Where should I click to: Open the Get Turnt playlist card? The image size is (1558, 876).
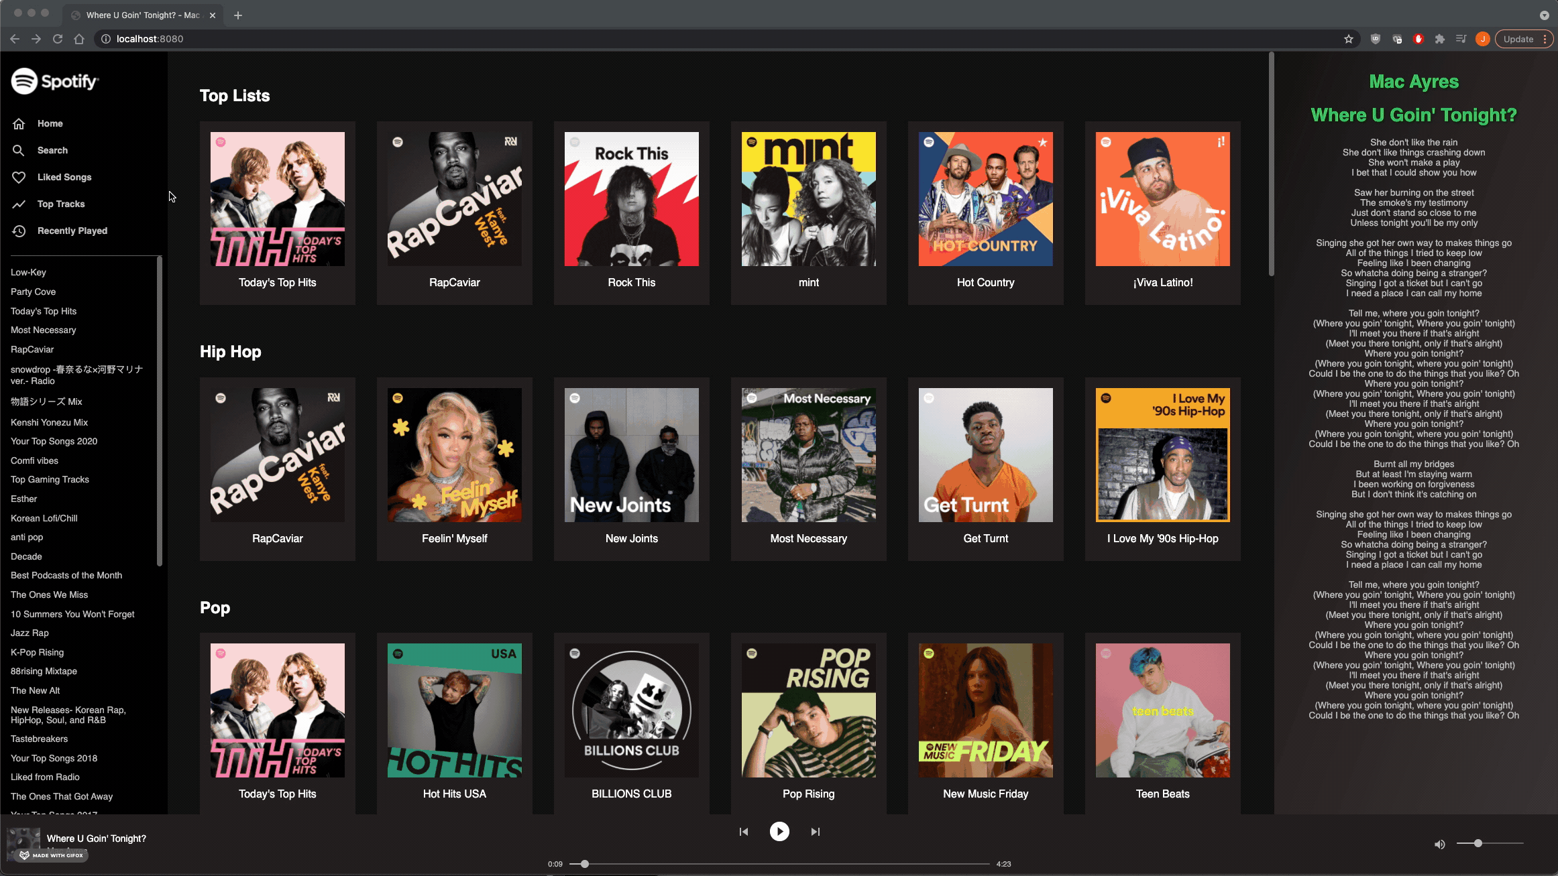click(986, 469)
